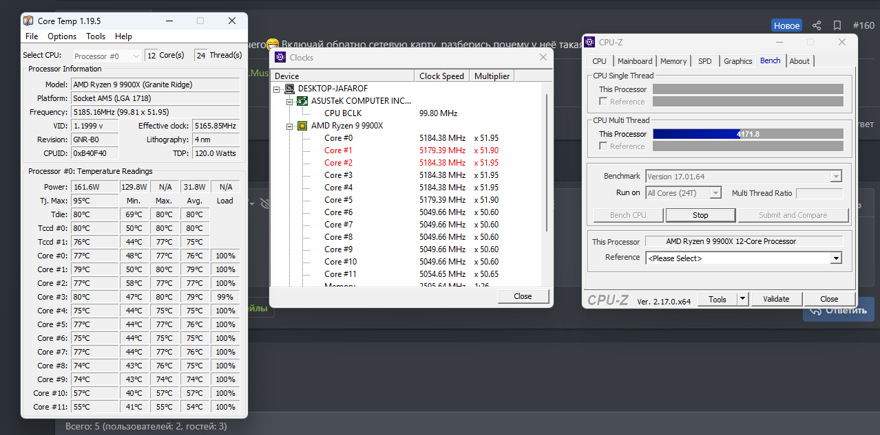Toggle Reference checkbox under CPU Multi Thread
The width and height of the screenshot is (880, 435).
(x=603, y=146)
